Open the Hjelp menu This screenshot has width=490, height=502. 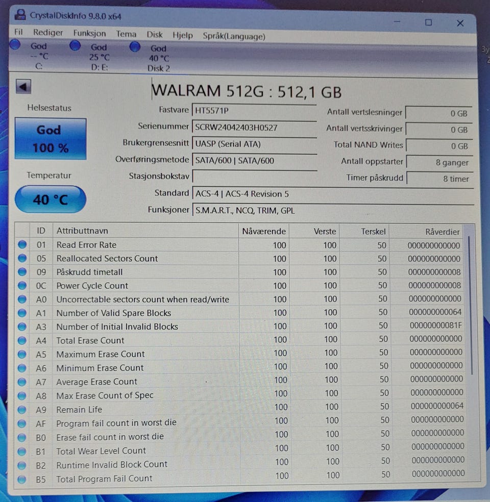click(183, 35)
